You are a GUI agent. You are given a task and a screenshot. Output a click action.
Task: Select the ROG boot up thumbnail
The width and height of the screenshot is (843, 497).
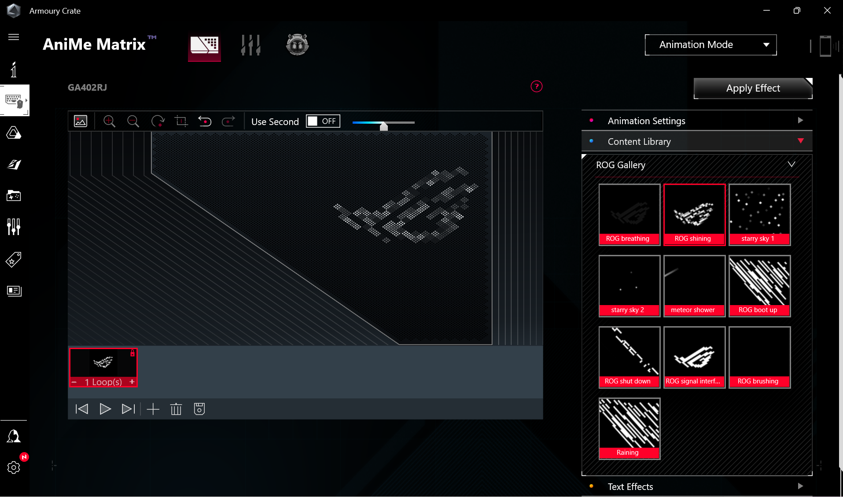(759, 286)
